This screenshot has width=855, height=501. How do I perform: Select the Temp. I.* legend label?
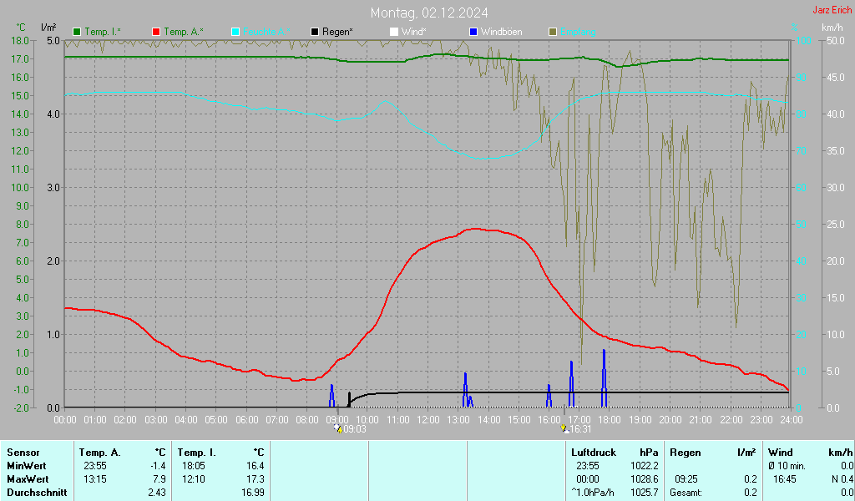click(x=102, y=32)
